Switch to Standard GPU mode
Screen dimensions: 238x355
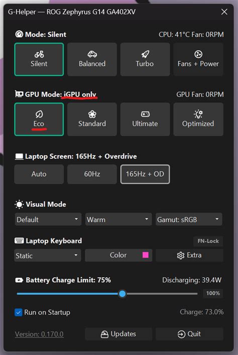click(x=92, y=120)
